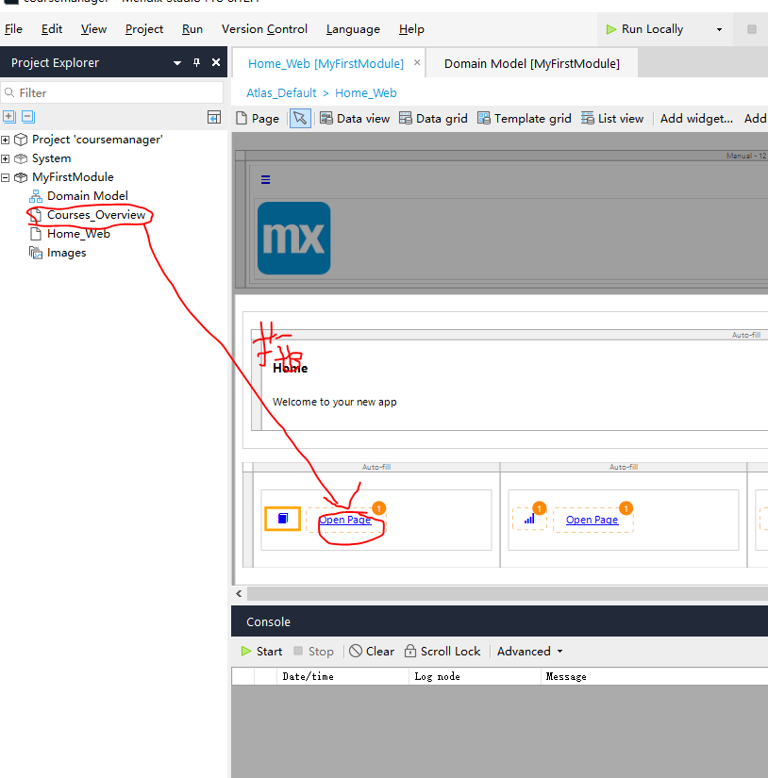Click the stop square icon in the top toolbar

pos(752,29)
